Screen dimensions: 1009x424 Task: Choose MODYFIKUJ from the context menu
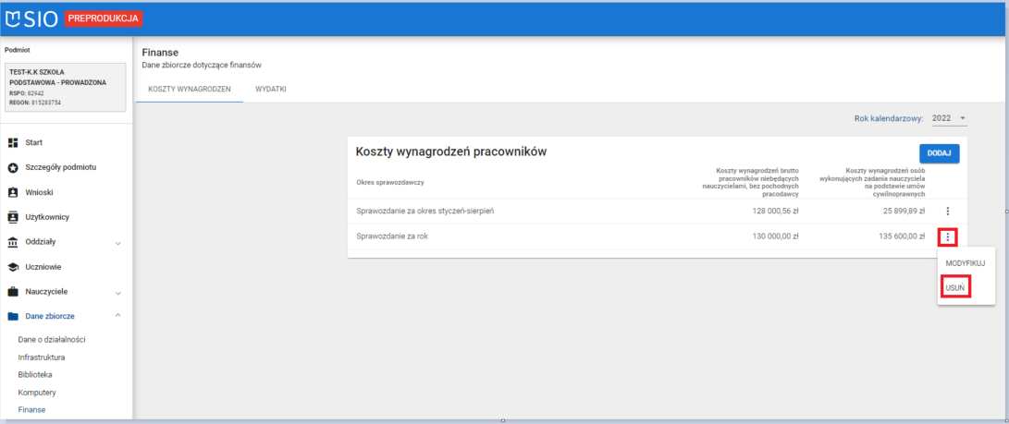click(965, 264)
